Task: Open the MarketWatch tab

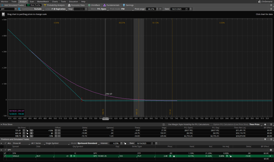Action: coord(43,2)
